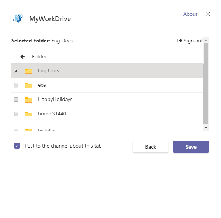The image size is (221, 218).
Task: Click the MyWorkDrive logo icon
Action: [18, 18]
